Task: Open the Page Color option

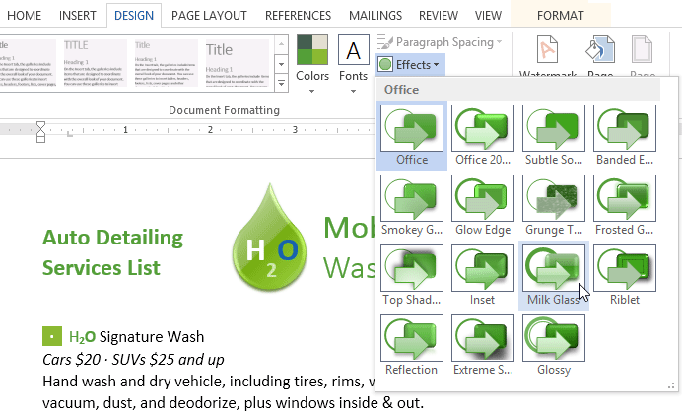Action: tap(600, 55)
